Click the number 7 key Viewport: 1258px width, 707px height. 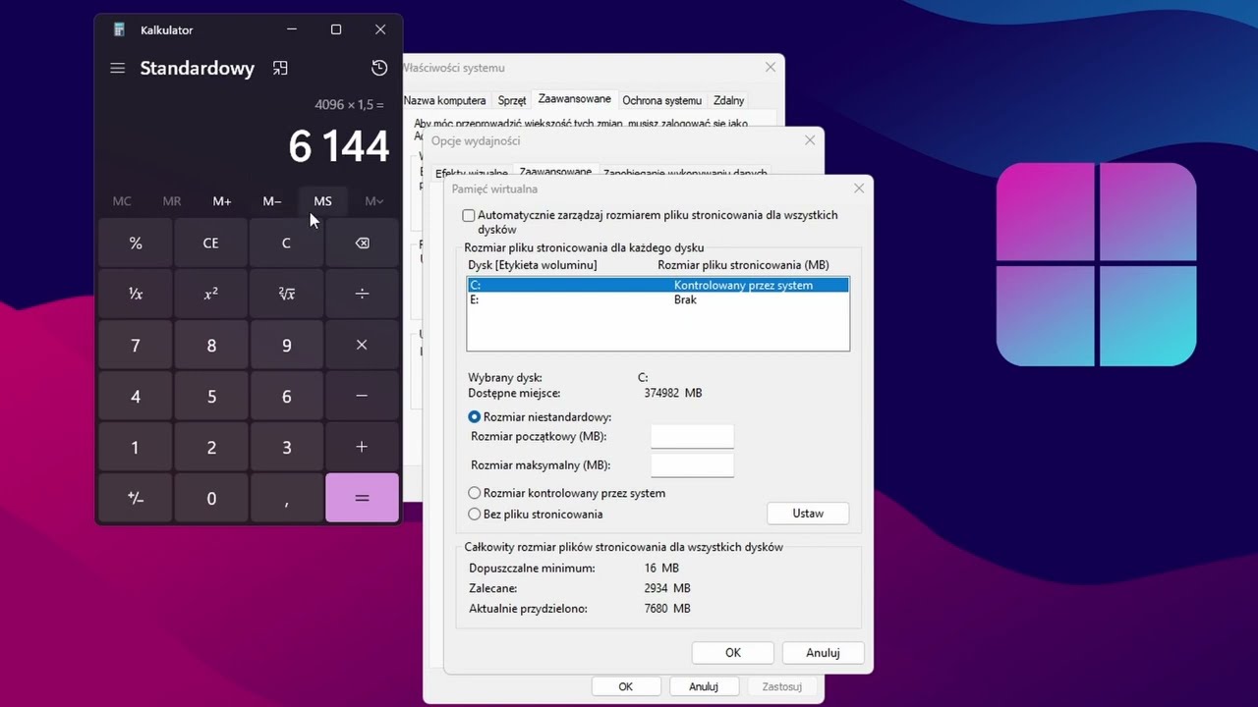click(136, 345)
